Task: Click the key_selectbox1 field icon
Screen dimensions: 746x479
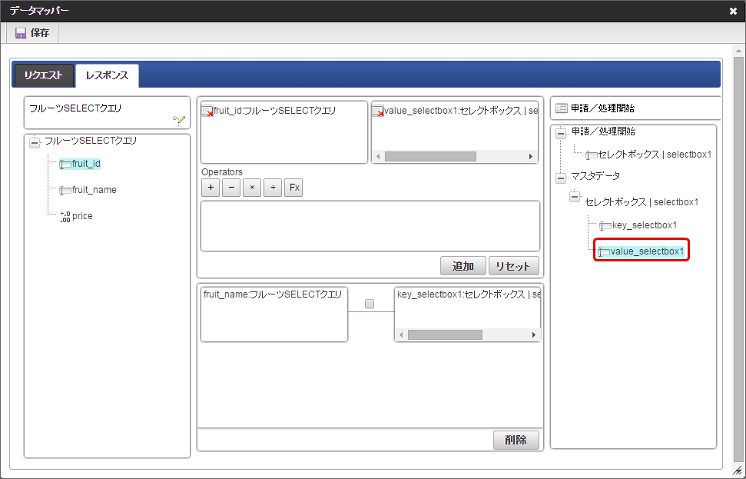Action: 605,226
